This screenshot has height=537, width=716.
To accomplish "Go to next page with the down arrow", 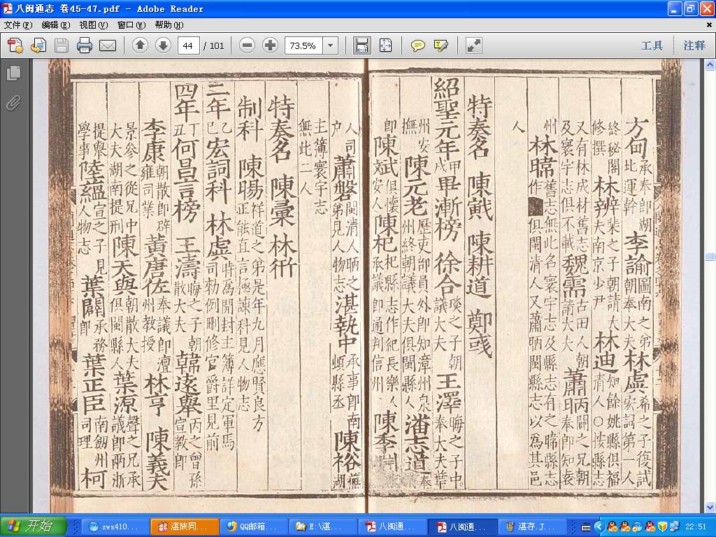I will pos(163,45).
